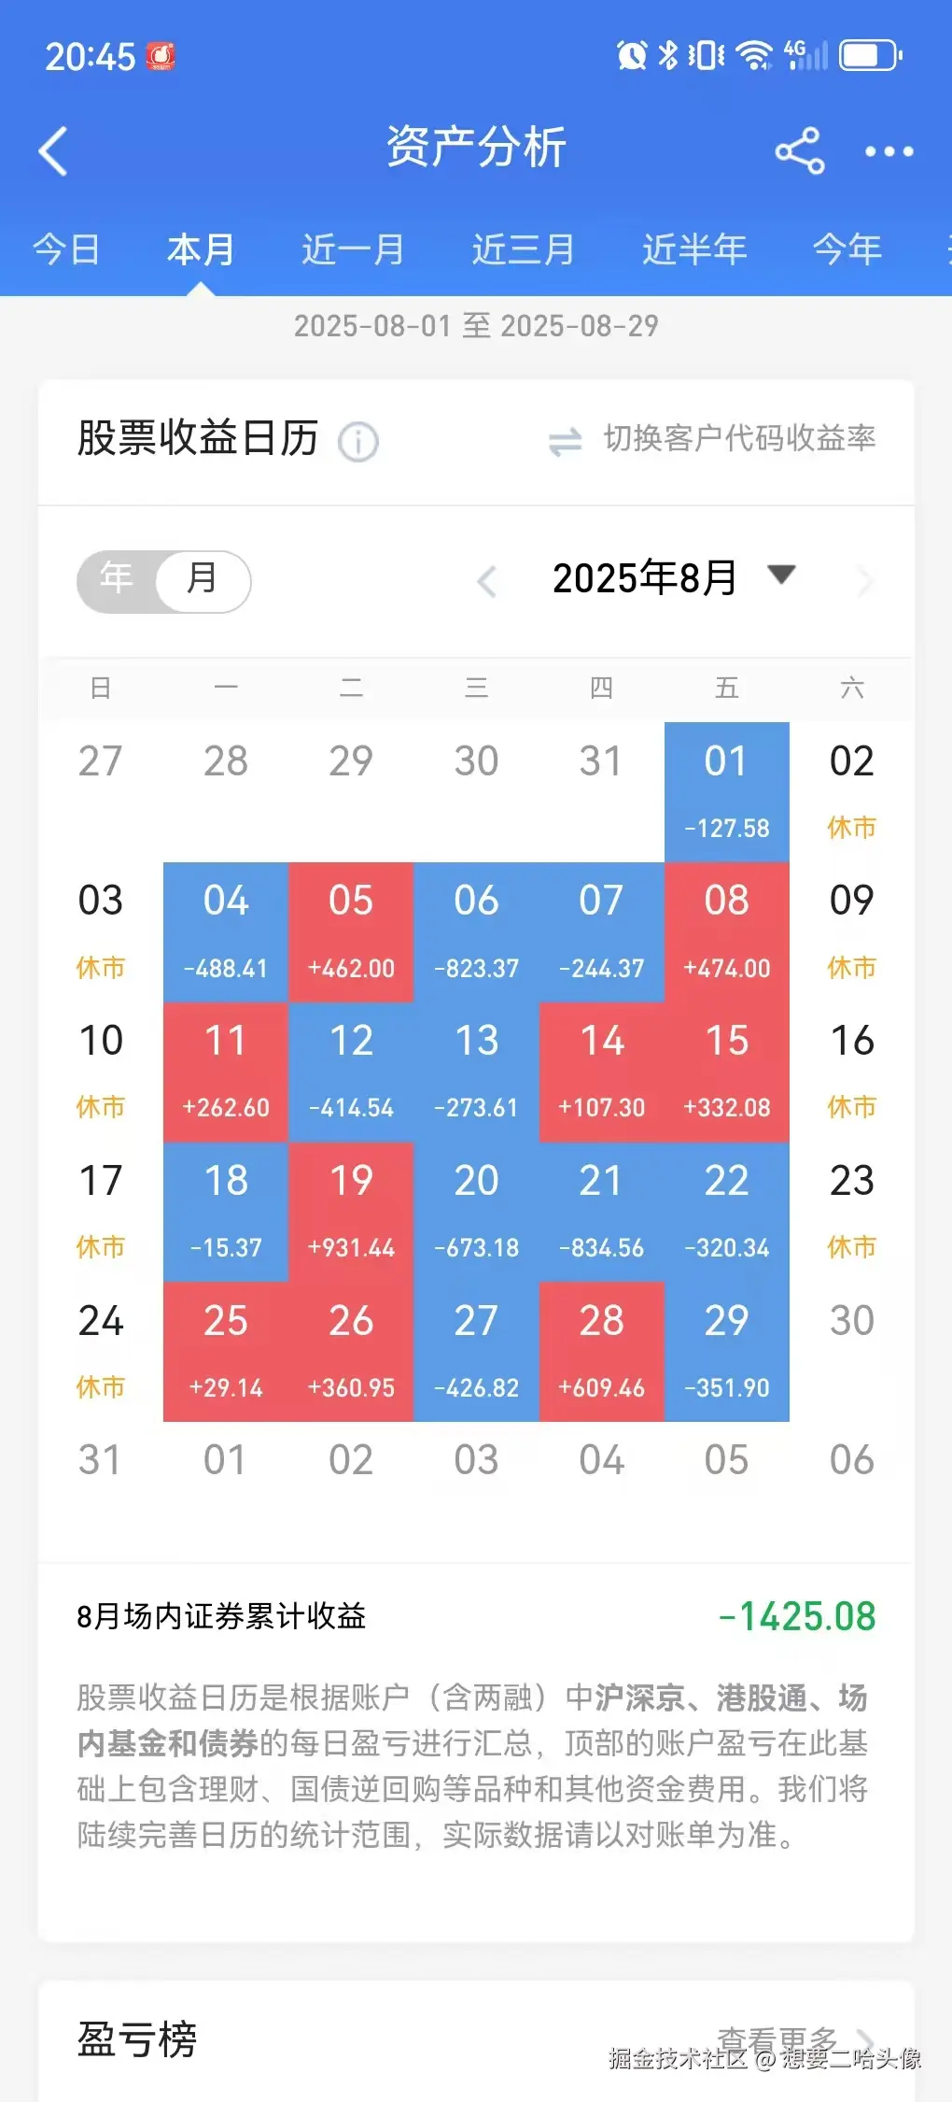Tap day 19 cell showing +931.44
Viewport: 952px width, 2102px height.
click(x=351, y=1212)
